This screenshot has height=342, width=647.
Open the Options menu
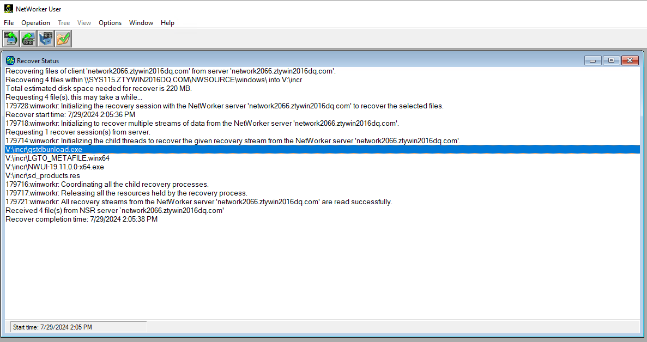click(x=110, y=23)
